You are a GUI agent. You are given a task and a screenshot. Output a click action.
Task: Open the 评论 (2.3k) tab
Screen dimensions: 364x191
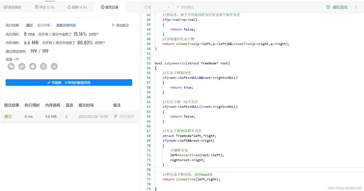tap(45, 7)
